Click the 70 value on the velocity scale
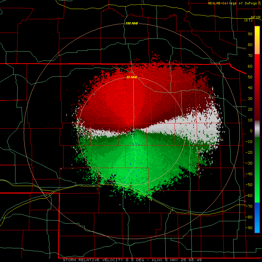Screen dimensions: 262x262 (x=250, y=56)
